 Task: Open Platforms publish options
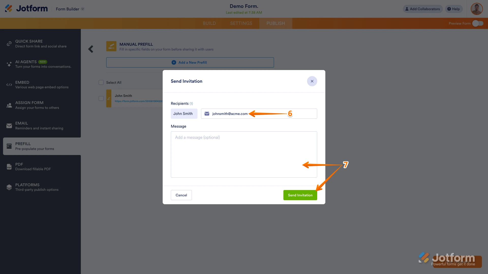coord(41,187)
